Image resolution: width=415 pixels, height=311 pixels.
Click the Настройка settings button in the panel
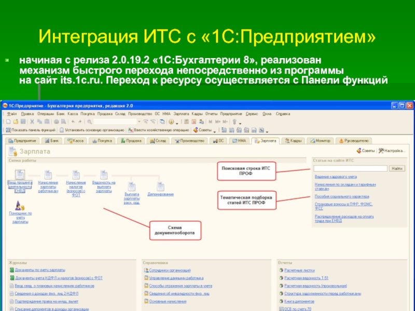click(392, 151)
